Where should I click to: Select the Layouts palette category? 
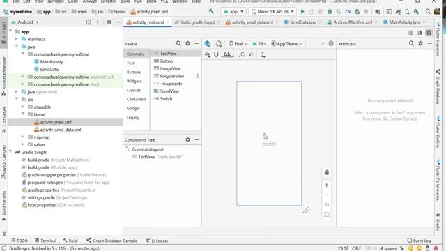(x=134, y=90)
